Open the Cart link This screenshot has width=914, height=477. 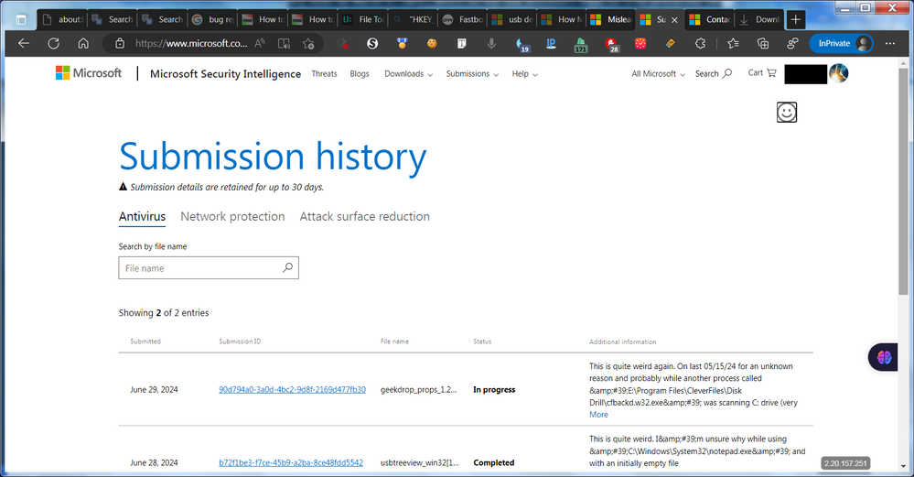762,73
